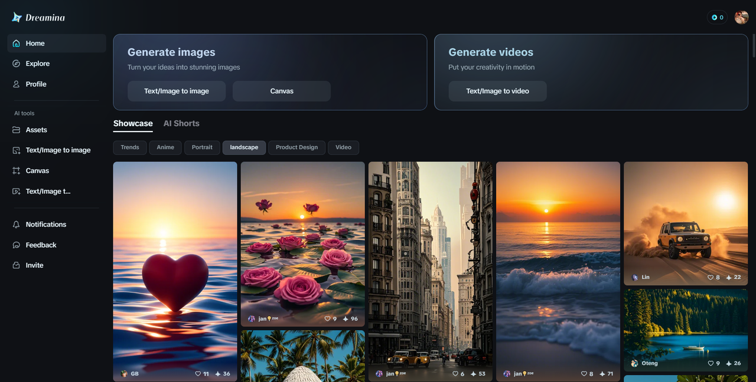Open Oteng's avatar on the lake image

coord(635,364)
